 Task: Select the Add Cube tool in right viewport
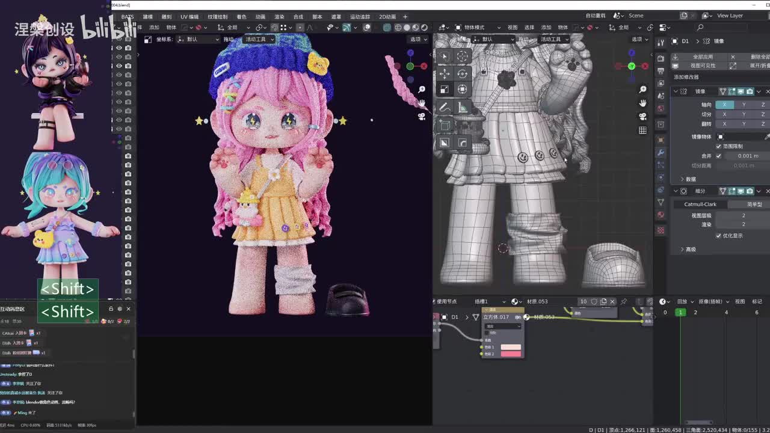(x=444, y=125)
